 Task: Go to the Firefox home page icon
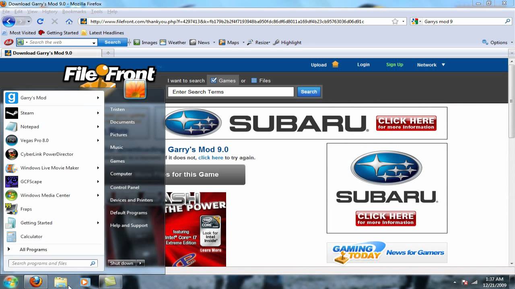coord(69,21)
